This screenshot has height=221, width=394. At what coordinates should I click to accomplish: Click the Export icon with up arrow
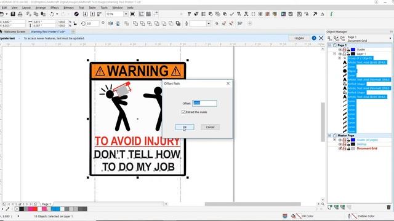point(92,14)
